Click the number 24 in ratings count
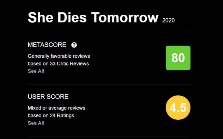 [53, 115]
